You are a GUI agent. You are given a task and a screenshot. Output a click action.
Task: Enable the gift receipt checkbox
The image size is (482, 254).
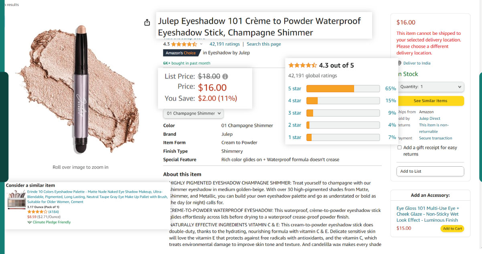click(x=399, y=148)
